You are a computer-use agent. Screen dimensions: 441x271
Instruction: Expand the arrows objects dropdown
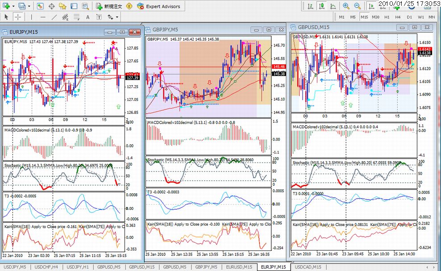pos(117,17)
